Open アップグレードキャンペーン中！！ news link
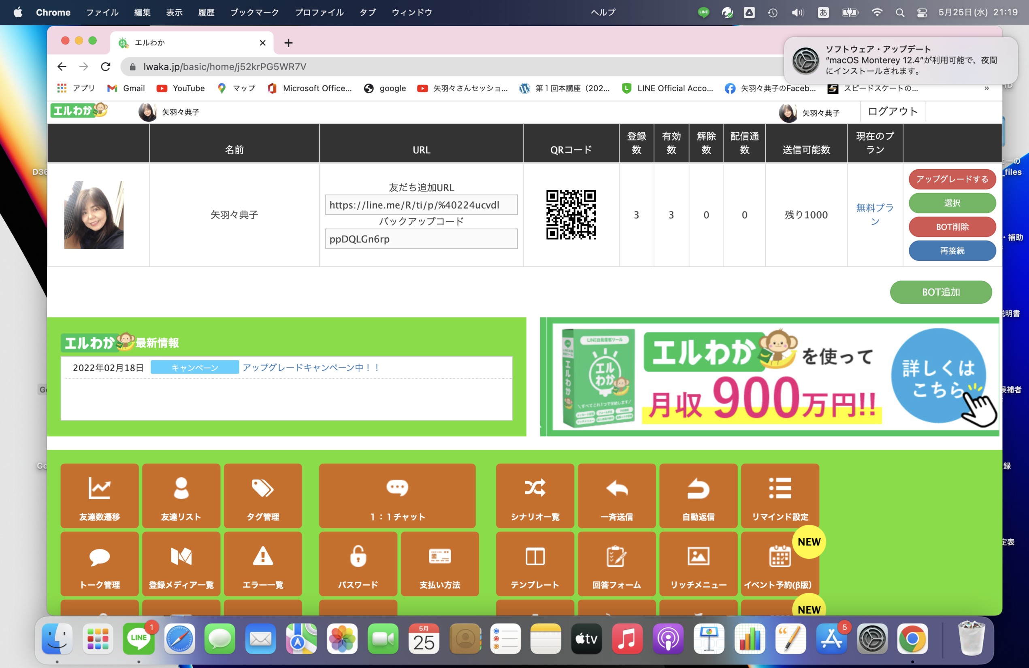The image size is (1029, 668). pyautogui.click(x=311, y=368)
